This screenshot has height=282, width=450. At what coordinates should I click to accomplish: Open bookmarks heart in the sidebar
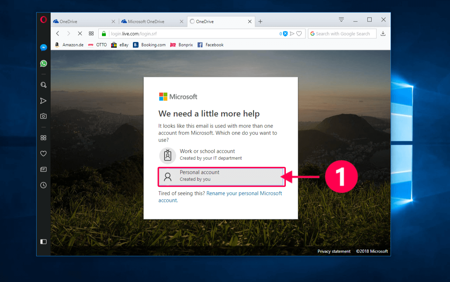tap(44, 153)
